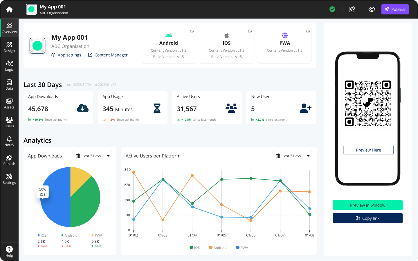Open Help at sidebar bottom
This screenshot has height=261, width=418.
pyautogui.click(x=9, y=251)
